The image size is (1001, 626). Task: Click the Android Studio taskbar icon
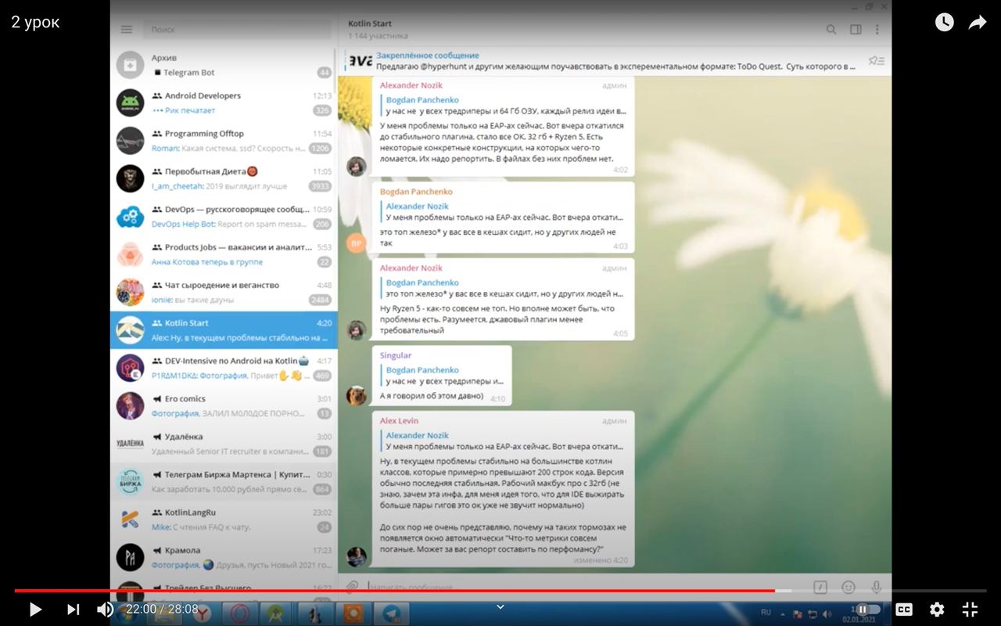[277, 613]
